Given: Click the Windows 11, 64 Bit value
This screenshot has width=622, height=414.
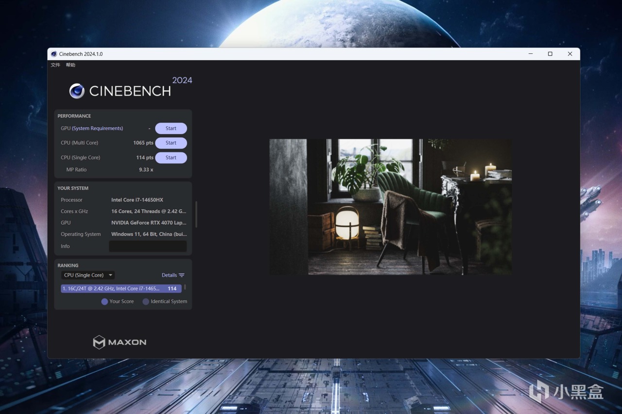Looking at the screenshot, I should 149,234.
